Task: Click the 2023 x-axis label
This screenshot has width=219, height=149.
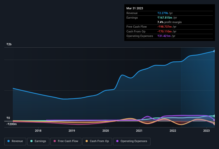Action: click(x=206, y=131)
